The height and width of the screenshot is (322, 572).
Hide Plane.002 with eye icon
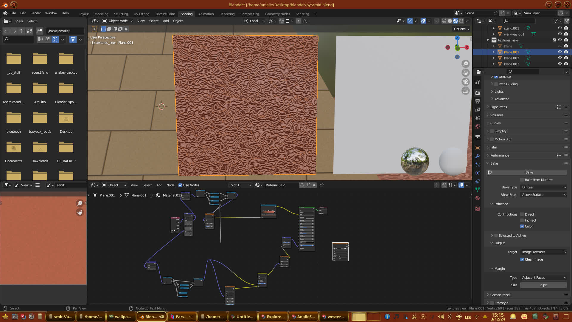pyautogui.click(x=560, y=58)
